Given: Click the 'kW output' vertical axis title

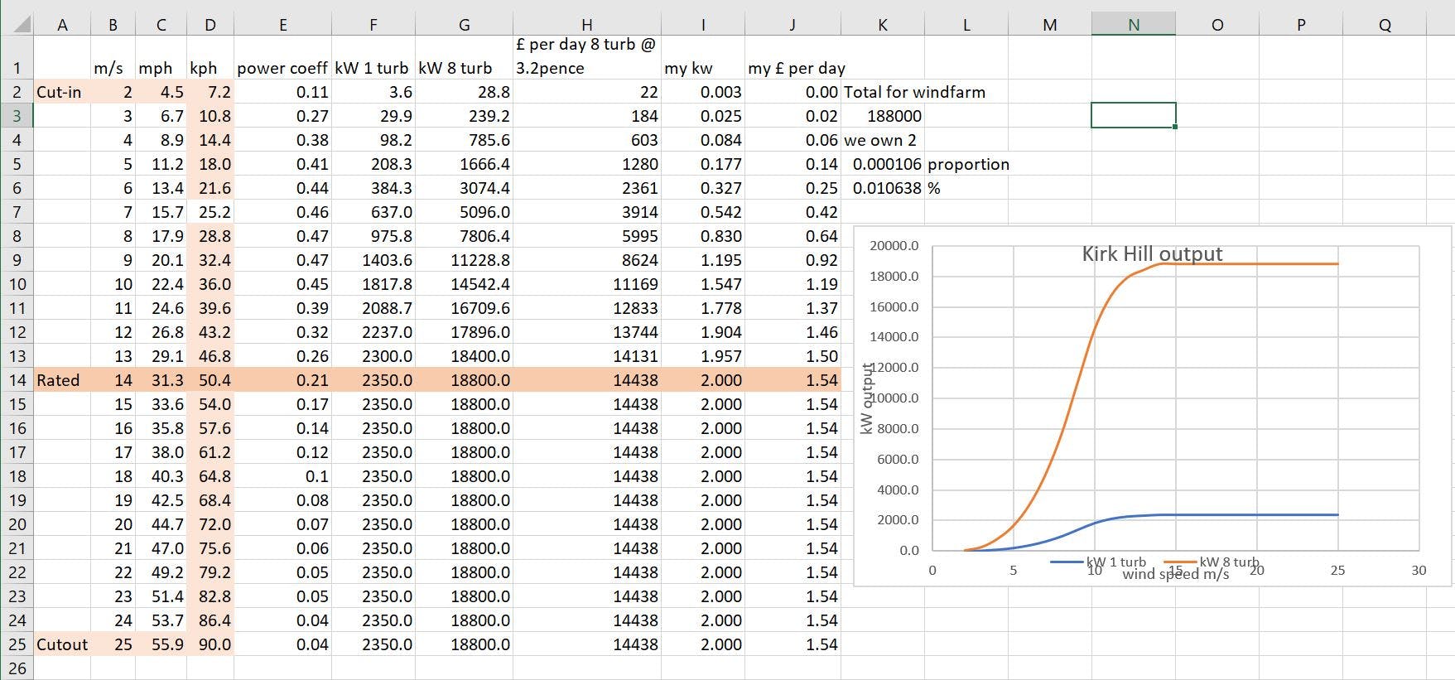Looking at the screenshot, I should [867, 398].
